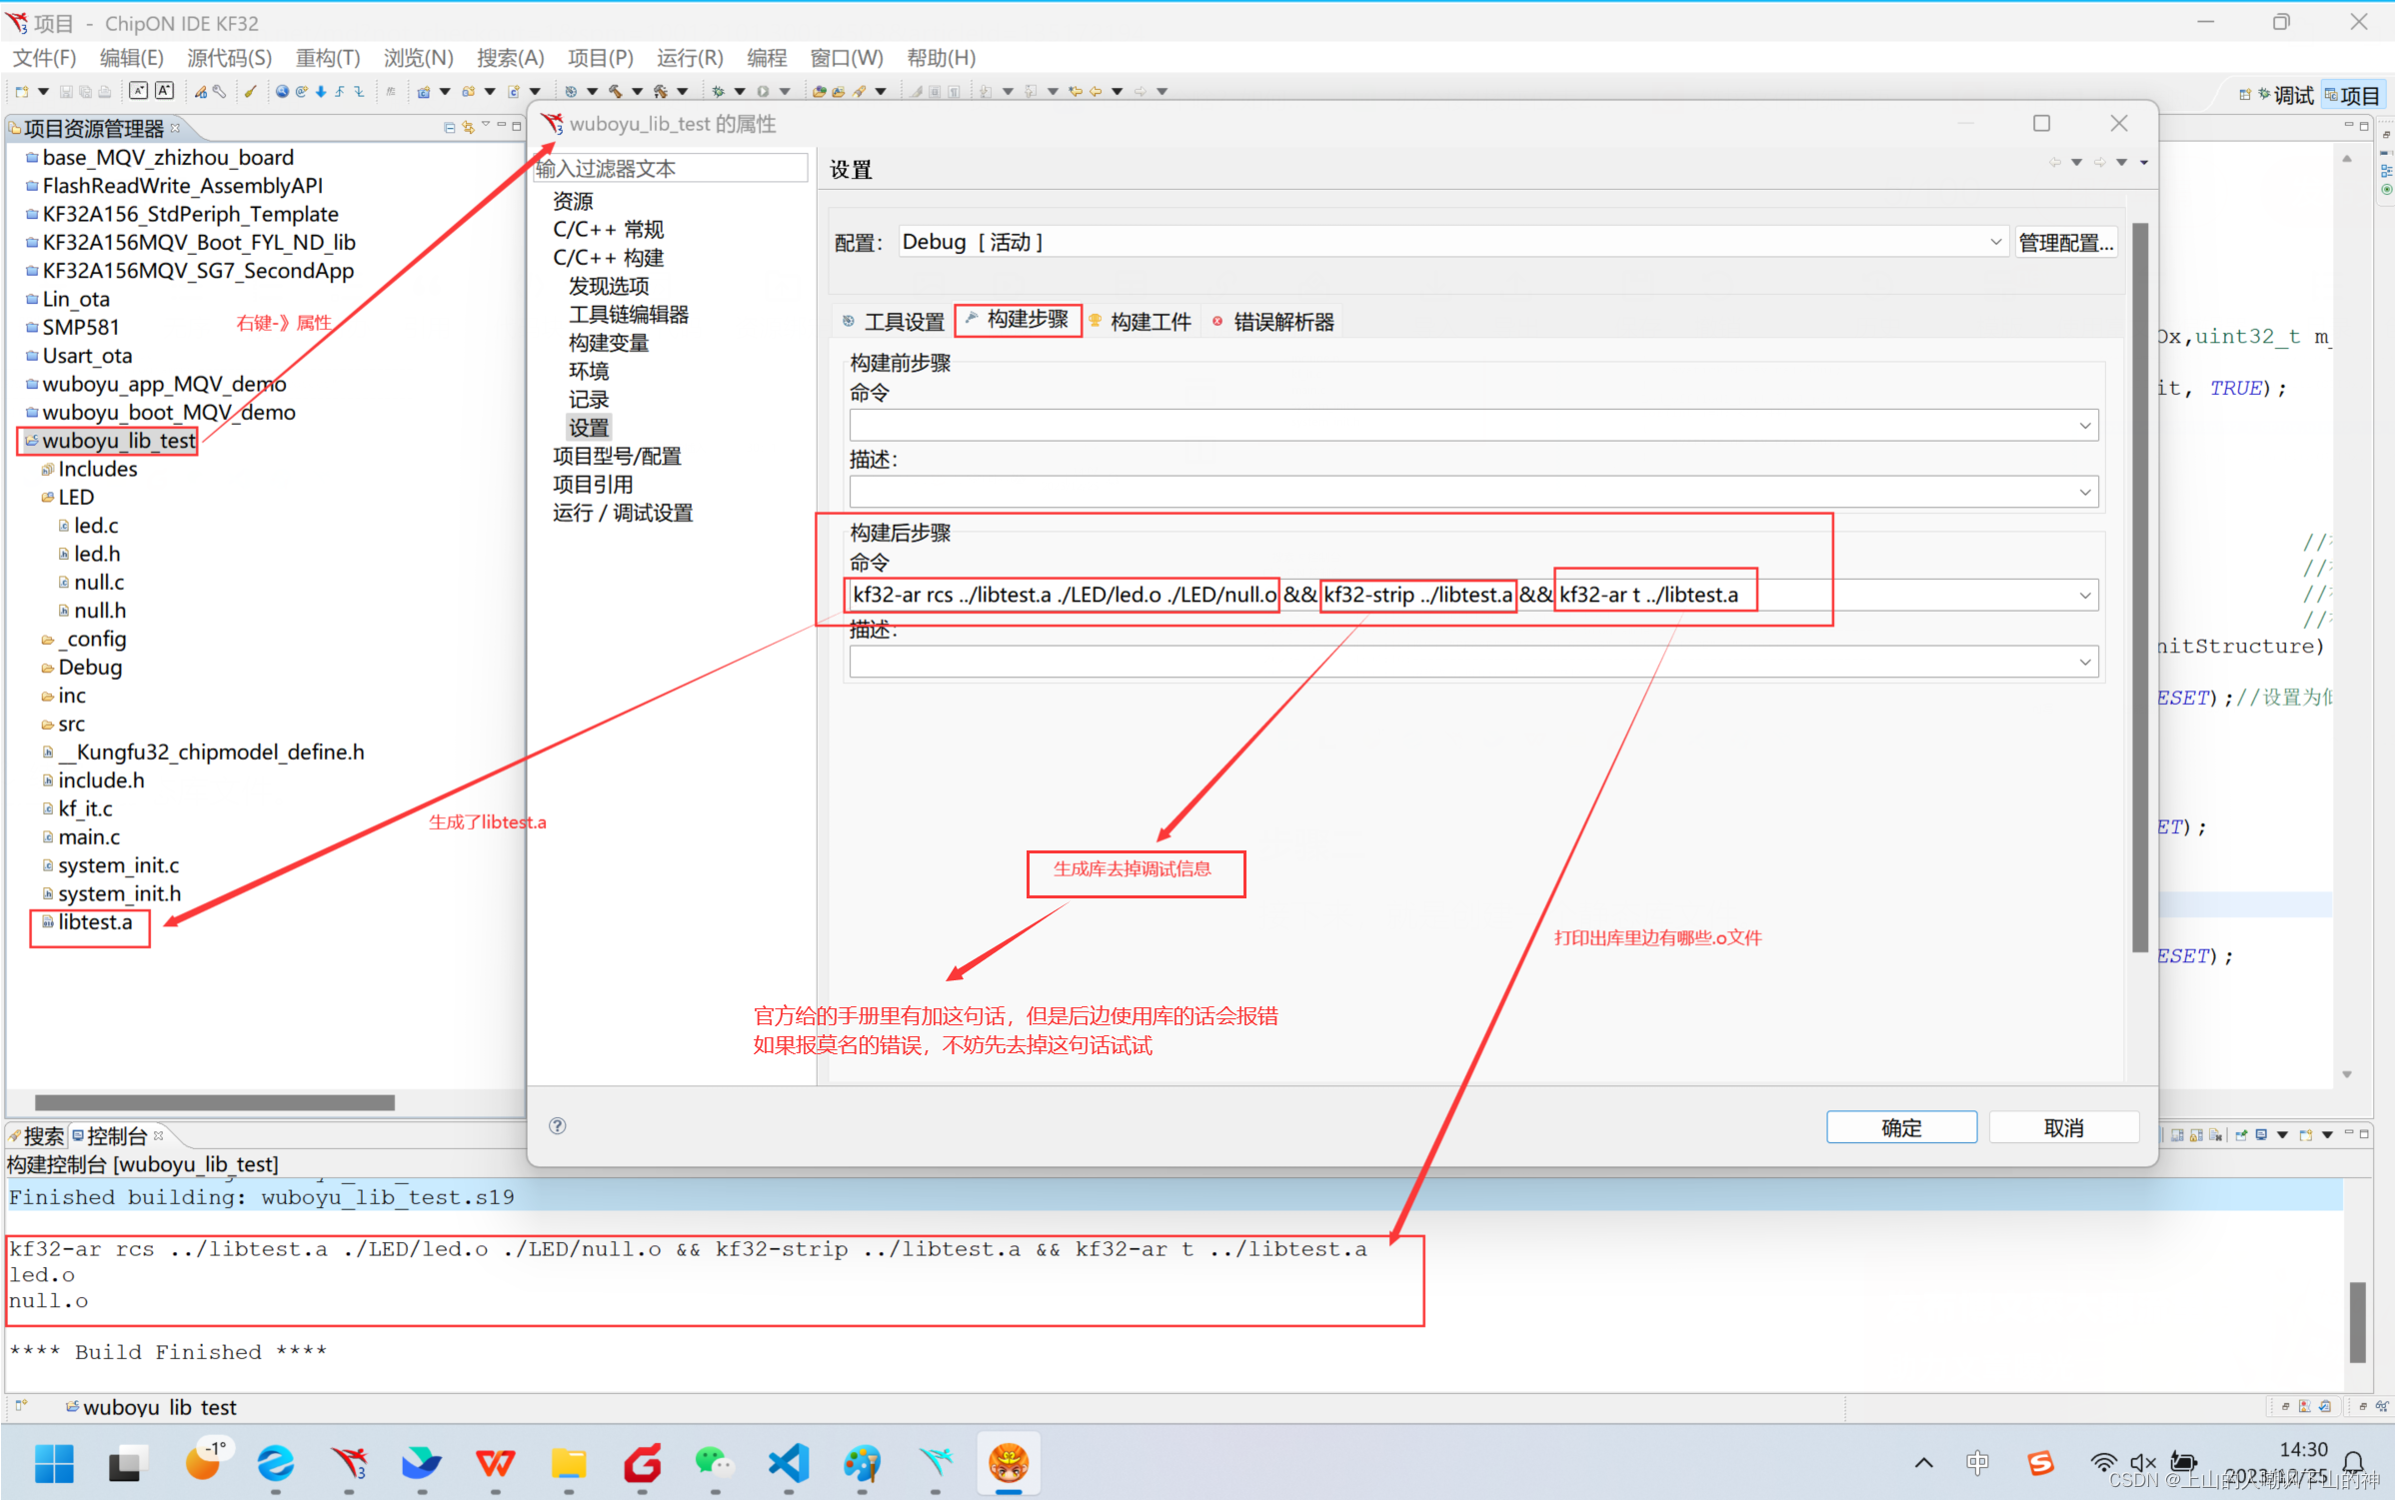This screenshot has height=1500, width=2395.
Task: Open Visual Studio Code from taskbar
Action: pos(789,1464)
